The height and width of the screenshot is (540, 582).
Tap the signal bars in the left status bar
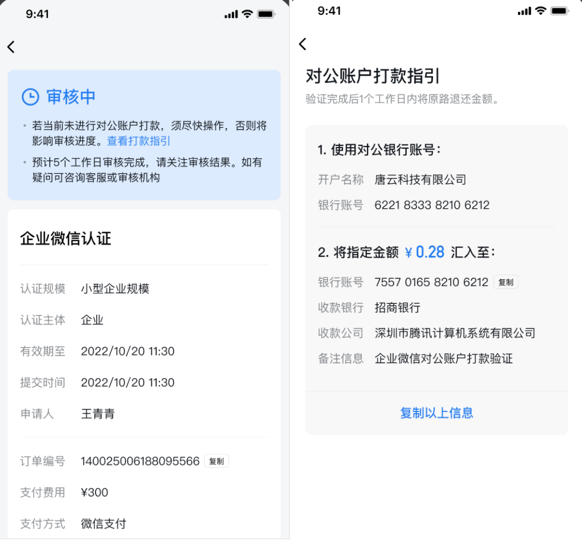pyautogui.click(x=231, y=15)
